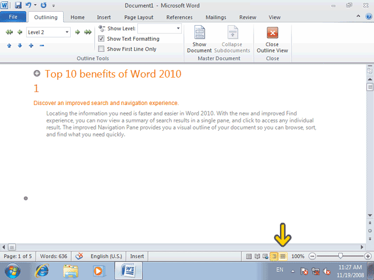Click the proofing errors icon in status bar
This screenshot has height=280, width=374.
[x=79, y=256]
